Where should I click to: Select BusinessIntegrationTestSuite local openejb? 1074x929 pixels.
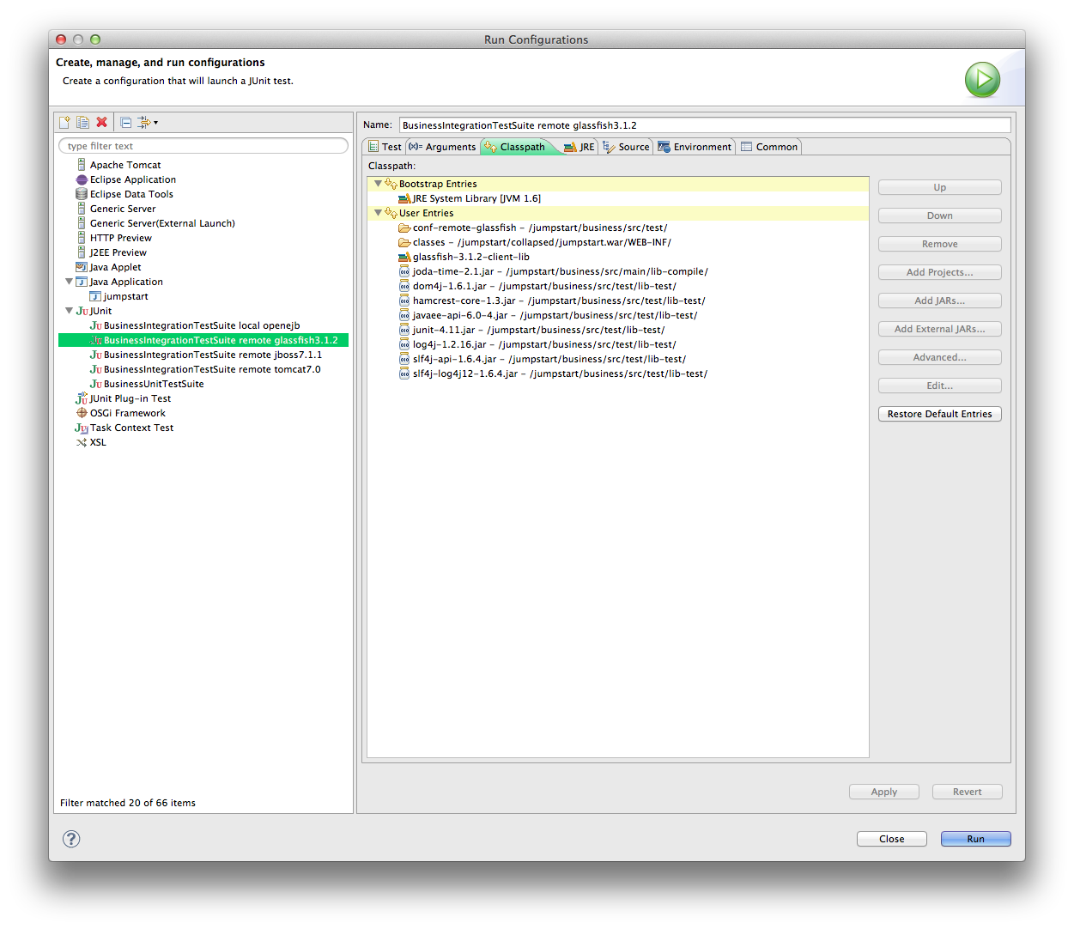point(195,325)
